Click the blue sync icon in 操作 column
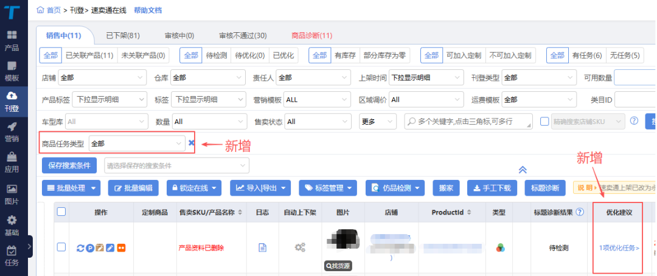This screenshot has height=276, width=657. point(80,247)
